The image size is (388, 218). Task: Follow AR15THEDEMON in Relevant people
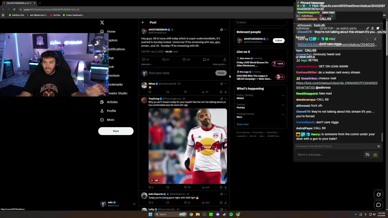[279, 41]
